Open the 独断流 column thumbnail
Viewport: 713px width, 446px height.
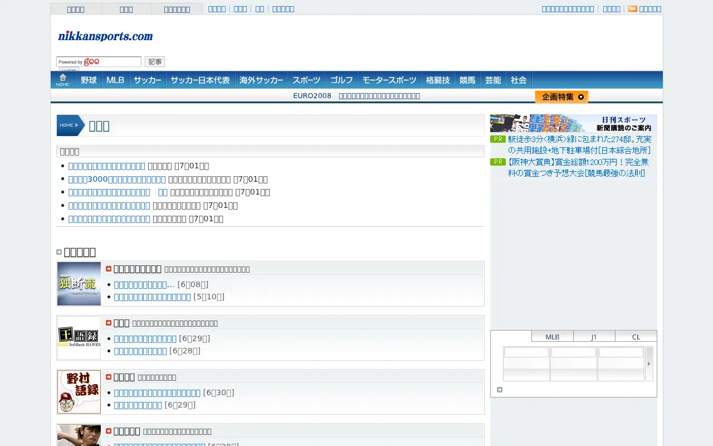[79, 284]
